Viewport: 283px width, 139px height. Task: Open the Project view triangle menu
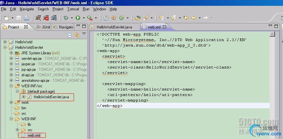click(x=84, y=33)
